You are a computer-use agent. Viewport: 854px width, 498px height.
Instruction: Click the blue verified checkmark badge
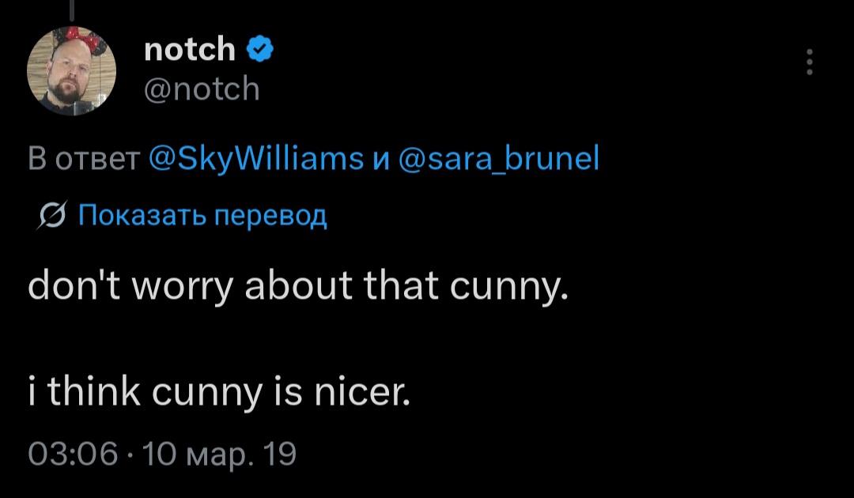pyautogui.click(x=260, y=50)
